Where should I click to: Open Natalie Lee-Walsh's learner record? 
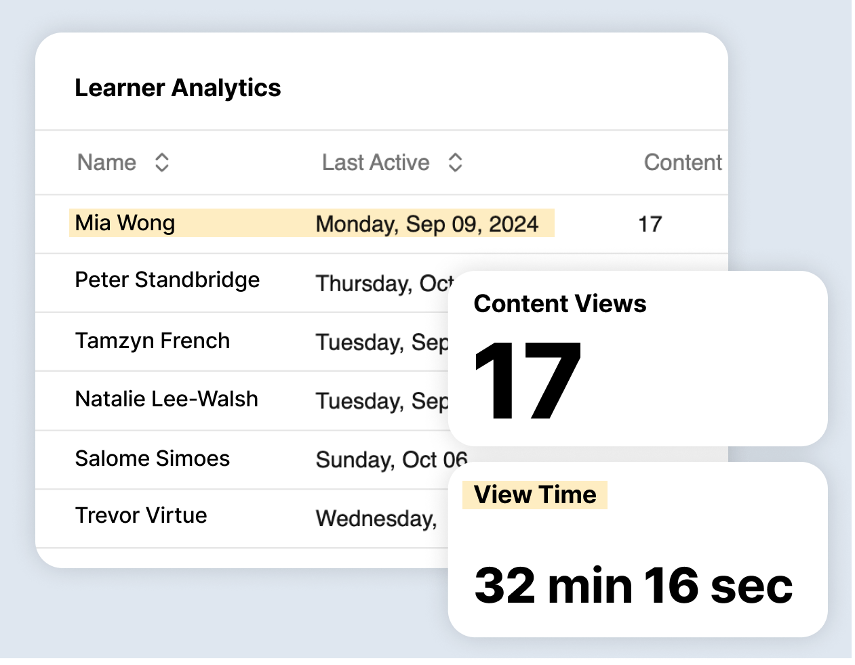tap(166, 399)
